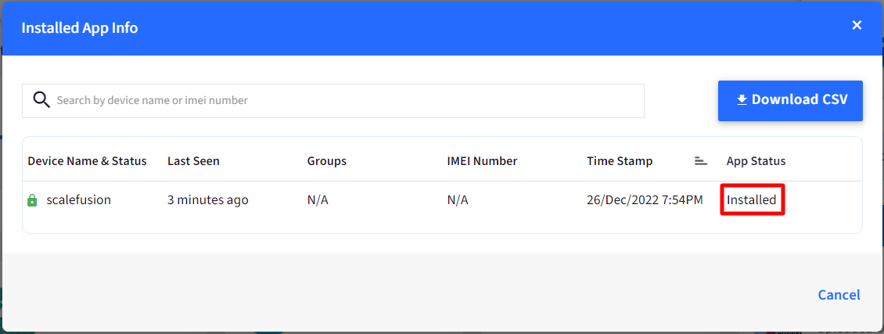
Task: Select the Device Name & Status column header
Action: pyautogui.click(x=87, y=161)
